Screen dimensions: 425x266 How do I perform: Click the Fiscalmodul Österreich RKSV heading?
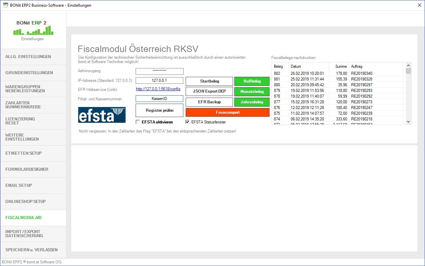138,49
